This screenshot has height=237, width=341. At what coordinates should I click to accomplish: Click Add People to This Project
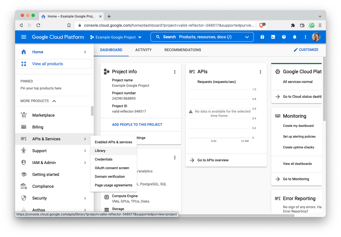[137, 124]
